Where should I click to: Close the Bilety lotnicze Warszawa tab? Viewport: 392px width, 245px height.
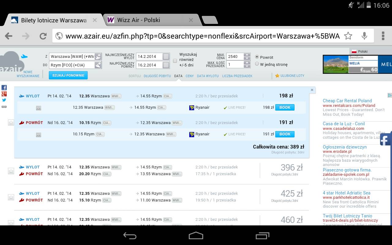[95, 20]
